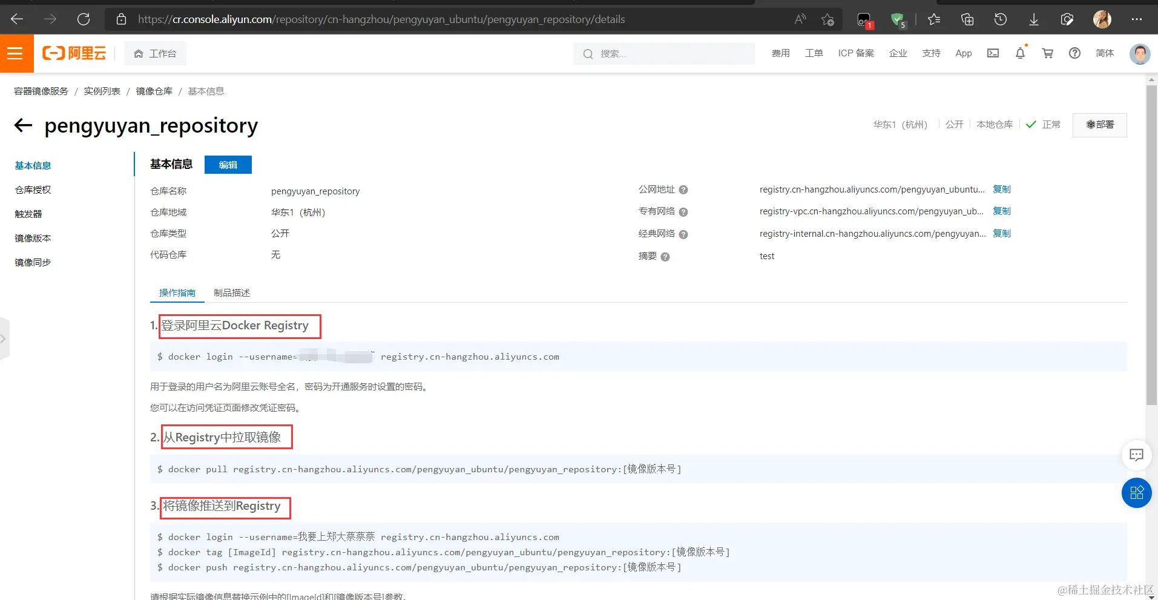Open the feedback chat floating icon
Screen dimensions: 1158x600
tap(1136, 455)
